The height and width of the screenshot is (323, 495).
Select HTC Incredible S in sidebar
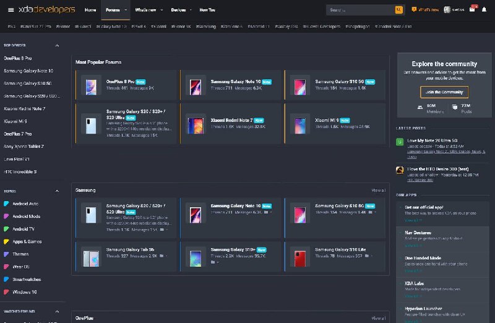[20, 172]
